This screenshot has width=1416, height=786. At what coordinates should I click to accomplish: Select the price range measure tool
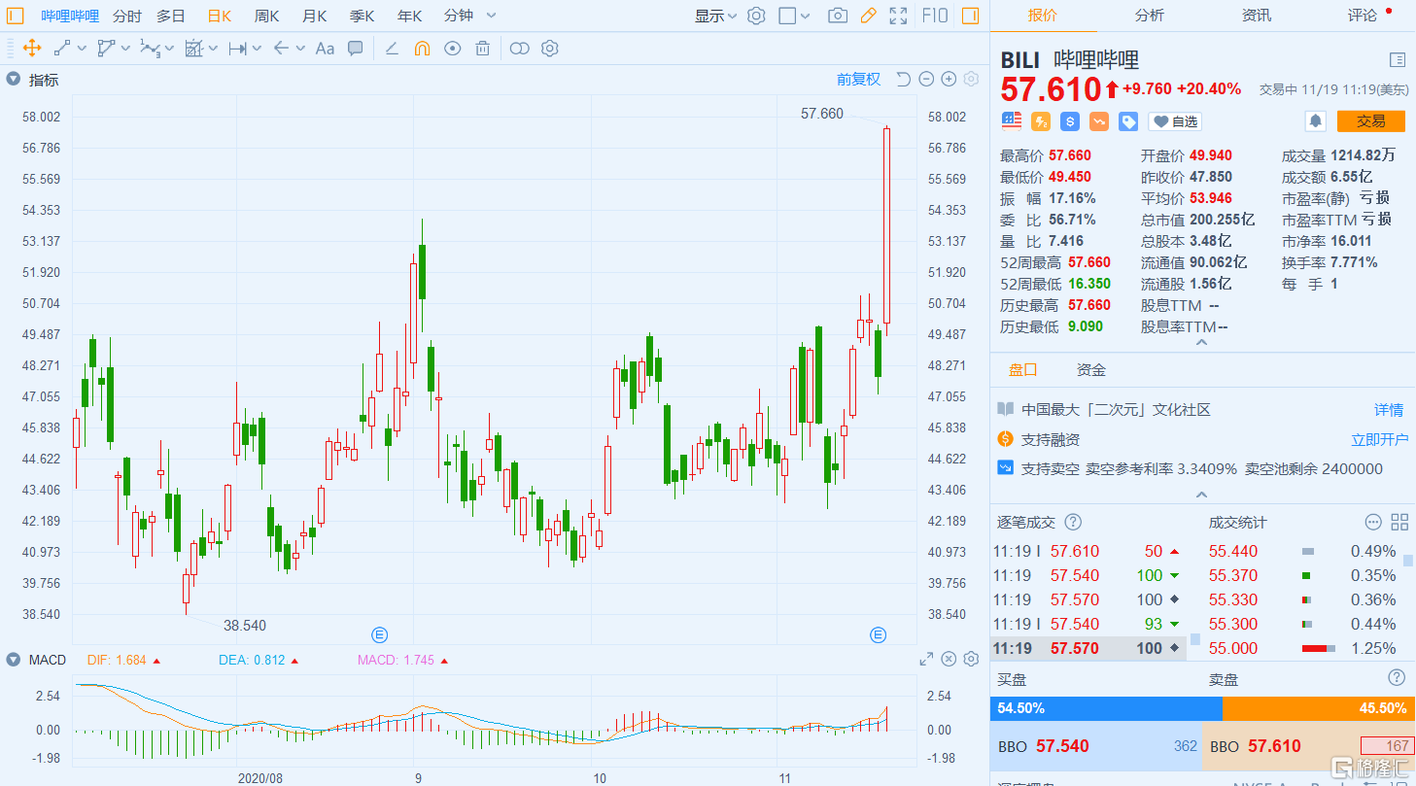point(237,48)
